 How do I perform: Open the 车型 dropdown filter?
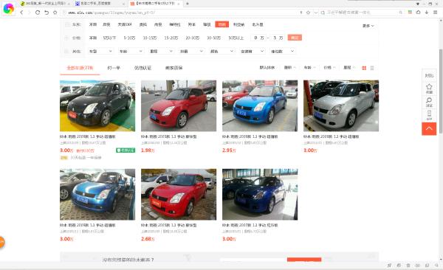click(100, 51)
